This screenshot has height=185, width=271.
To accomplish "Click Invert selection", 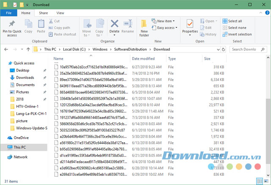I will (x=237, y=34).
